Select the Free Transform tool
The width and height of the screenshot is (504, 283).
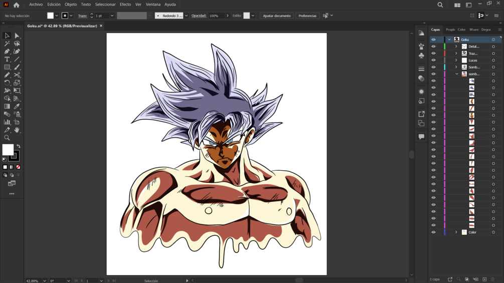(17, 91)
